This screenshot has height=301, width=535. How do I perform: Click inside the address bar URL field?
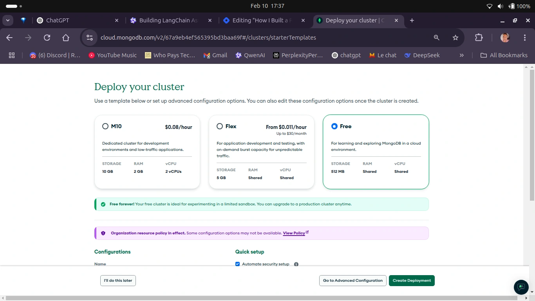(x=208, y=38)
